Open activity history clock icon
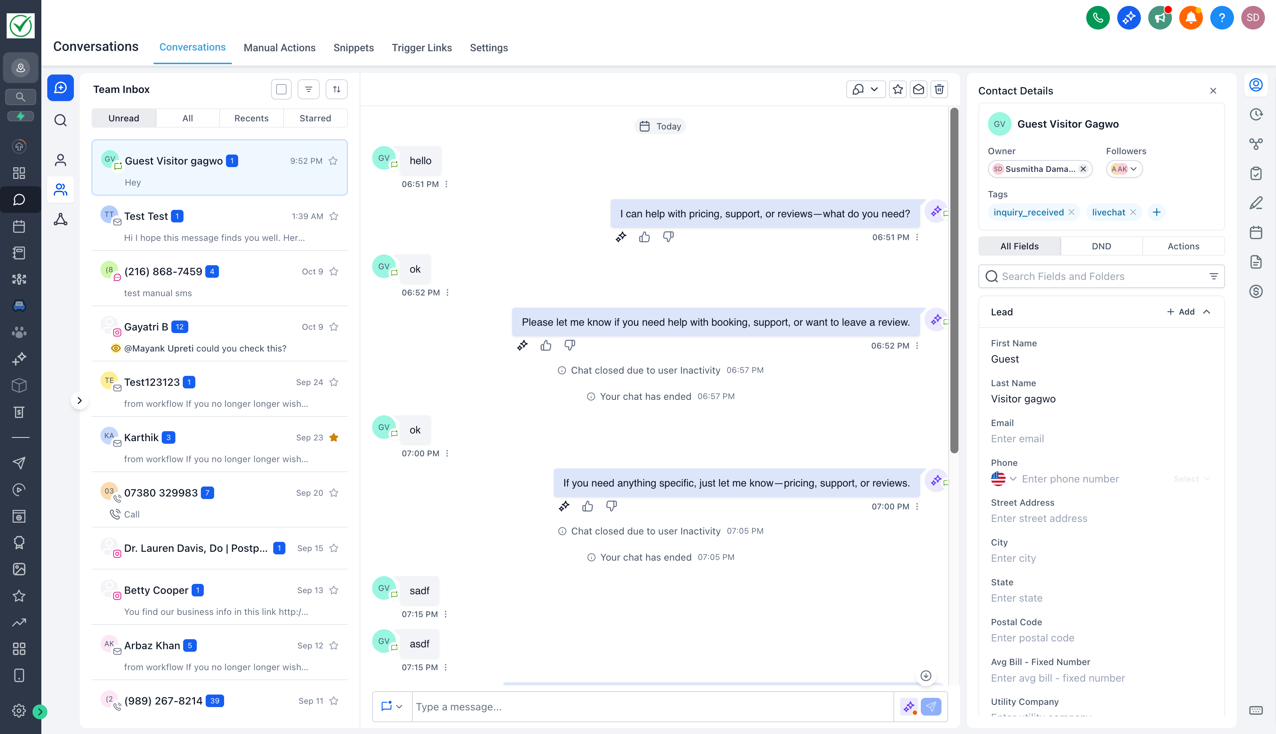Image resolution: width=1276 pixels, height=734 pixels. coord(1256,114)
